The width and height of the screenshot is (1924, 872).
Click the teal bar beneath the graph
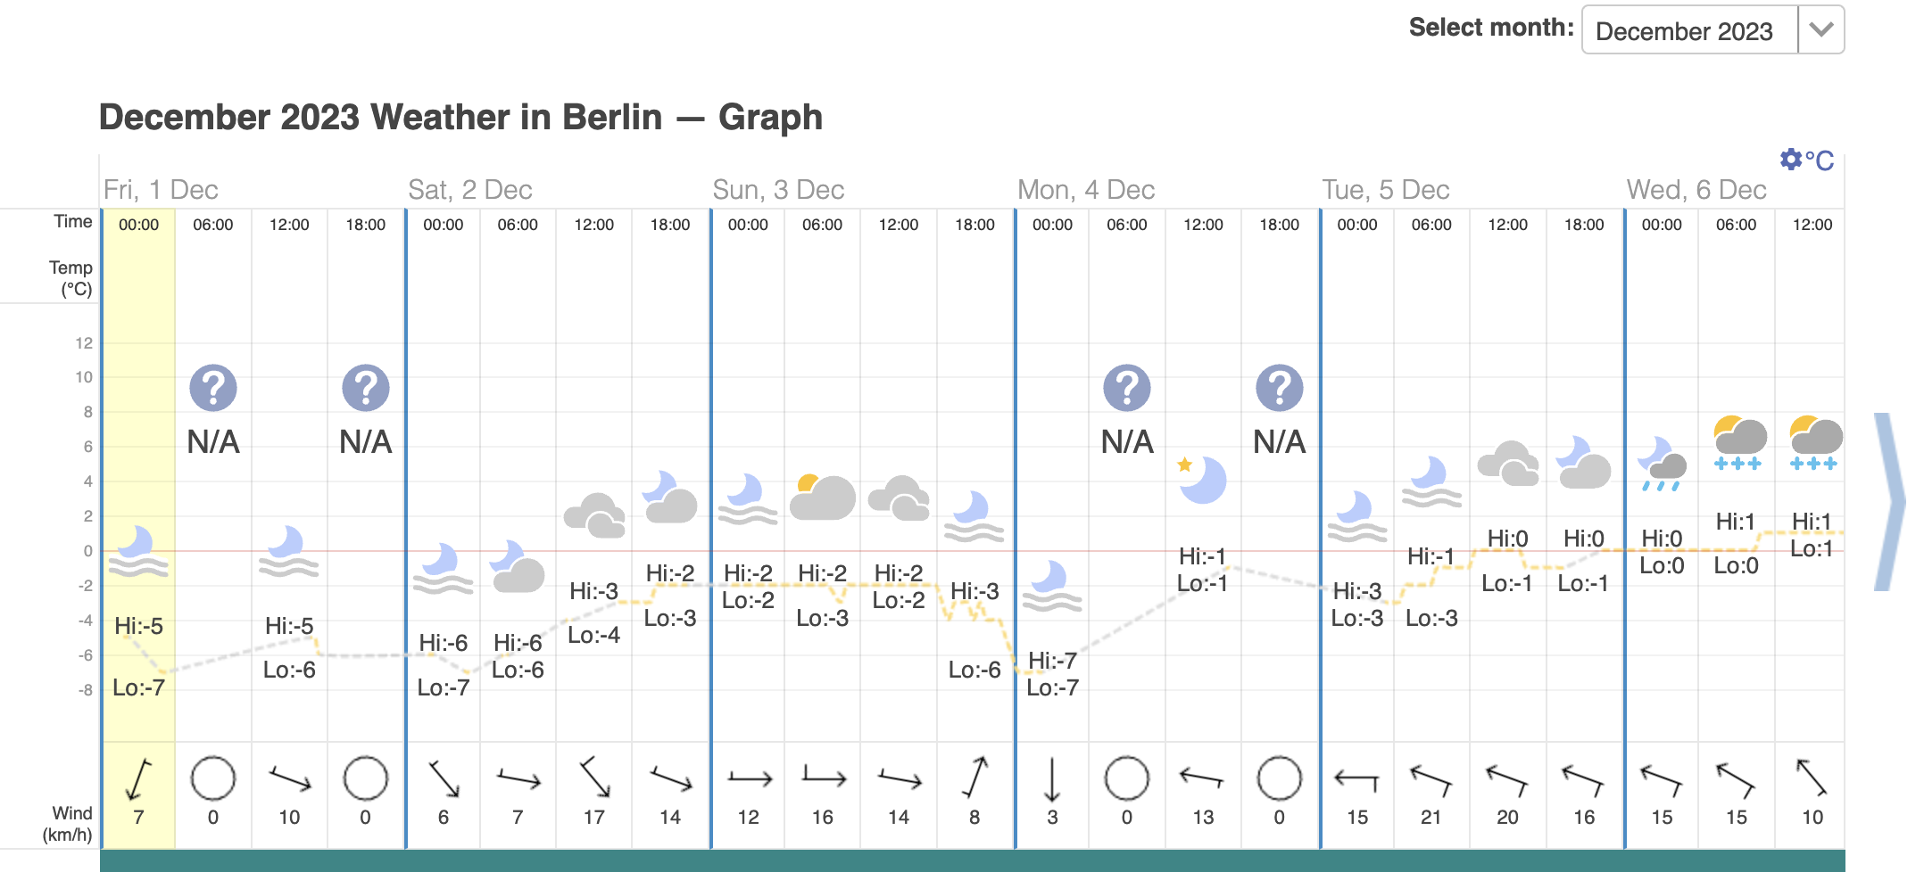(x=972, y=860)
